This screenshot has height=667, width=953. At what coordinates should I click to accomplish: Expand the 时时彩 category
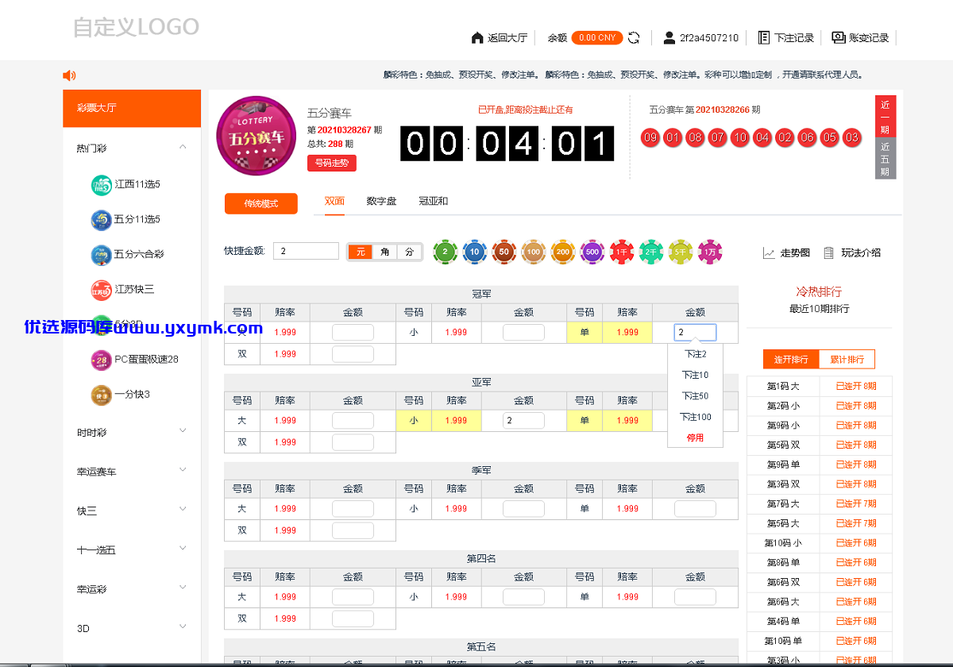183,432
